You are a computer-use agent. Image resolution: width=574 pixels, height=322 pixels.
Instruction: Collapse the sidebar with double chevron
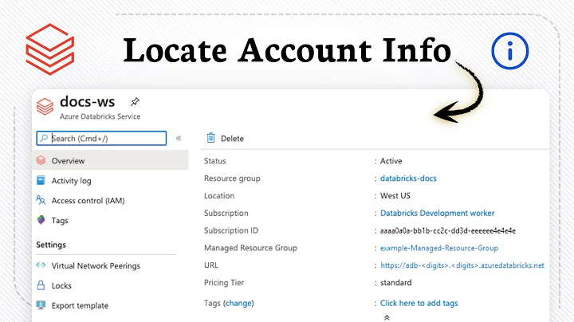tap(179, 139)
